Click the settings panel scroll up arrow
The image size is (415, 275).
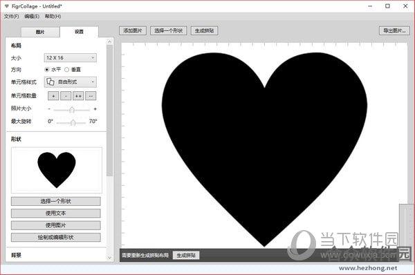point(110,41)
